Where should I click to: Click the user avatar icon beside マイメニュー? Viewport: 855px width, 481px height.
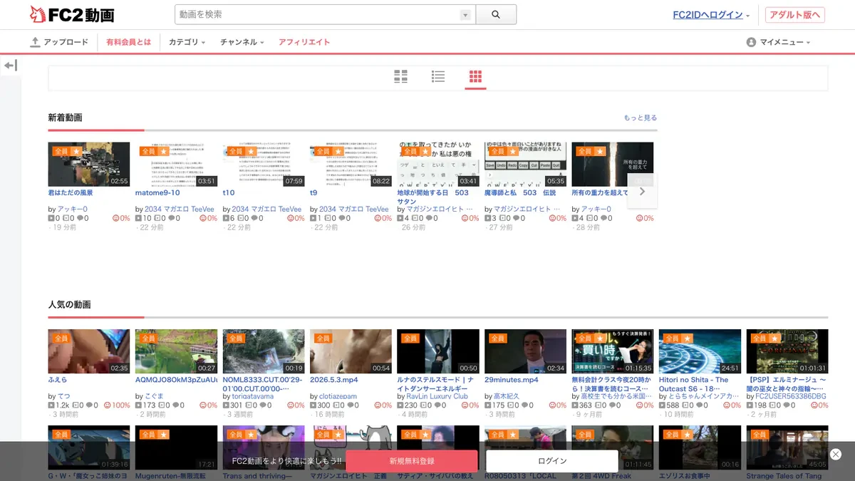[751, 42]
